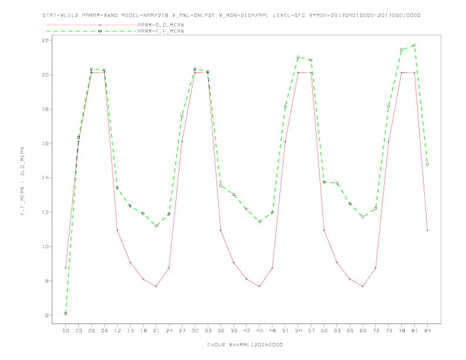Select the green dashed legend line sample

[x=91, y=31]
